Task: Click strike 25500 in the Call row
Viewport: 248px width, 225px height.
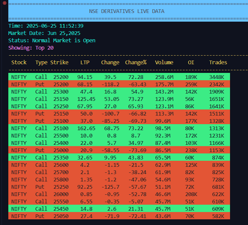Action: point(61,136)
